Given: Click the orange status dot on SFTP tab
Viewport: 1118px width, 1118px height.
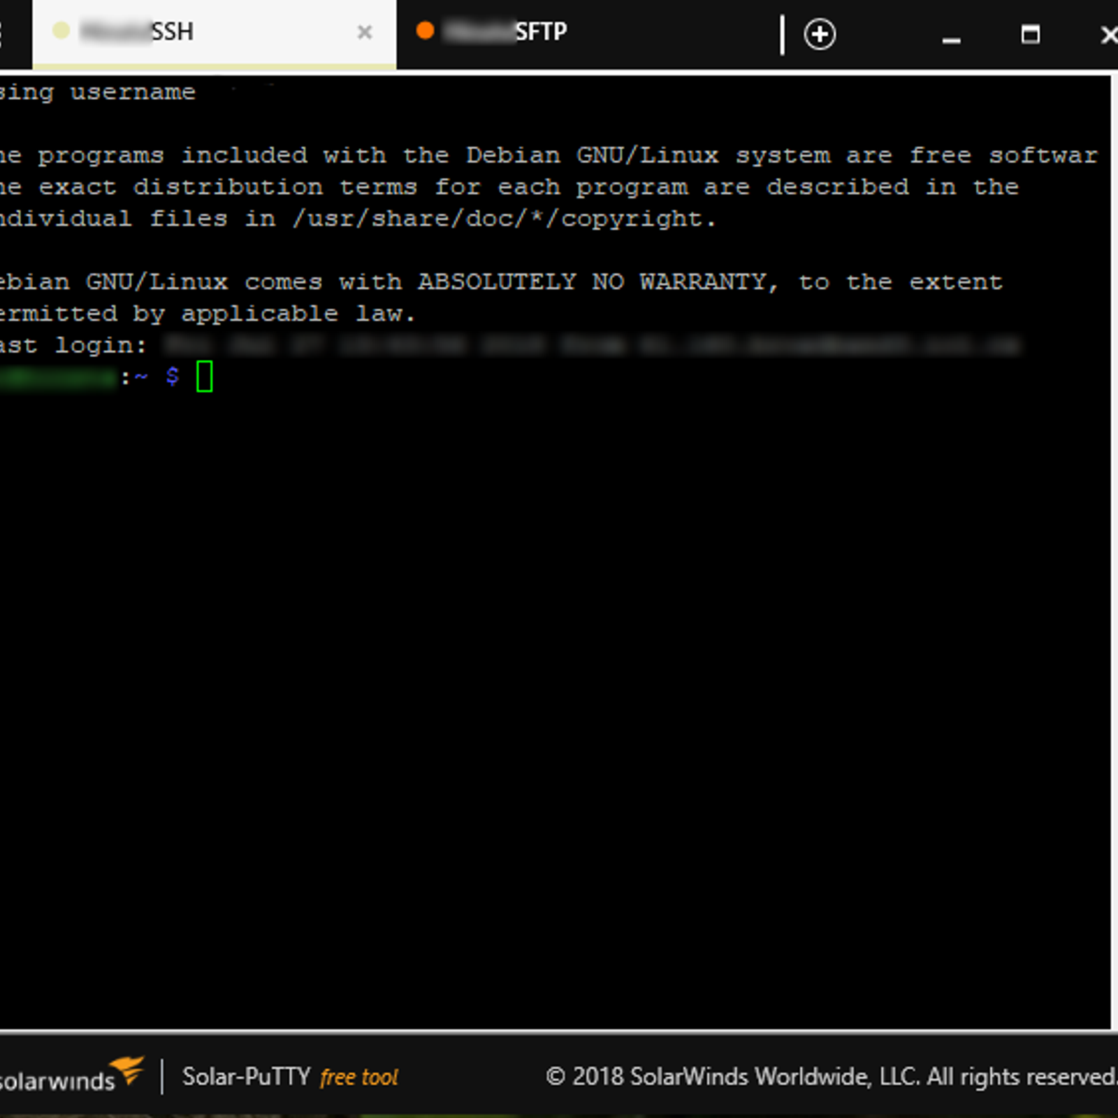Looking at the screenshot, I should point(425,31).
